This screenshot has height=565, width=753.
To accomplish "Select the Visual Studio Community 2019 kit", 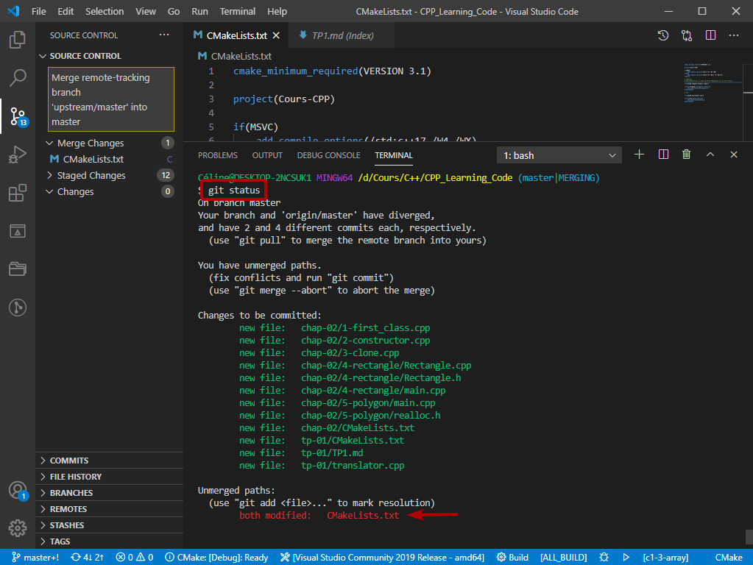I will (x=382, y=558).
